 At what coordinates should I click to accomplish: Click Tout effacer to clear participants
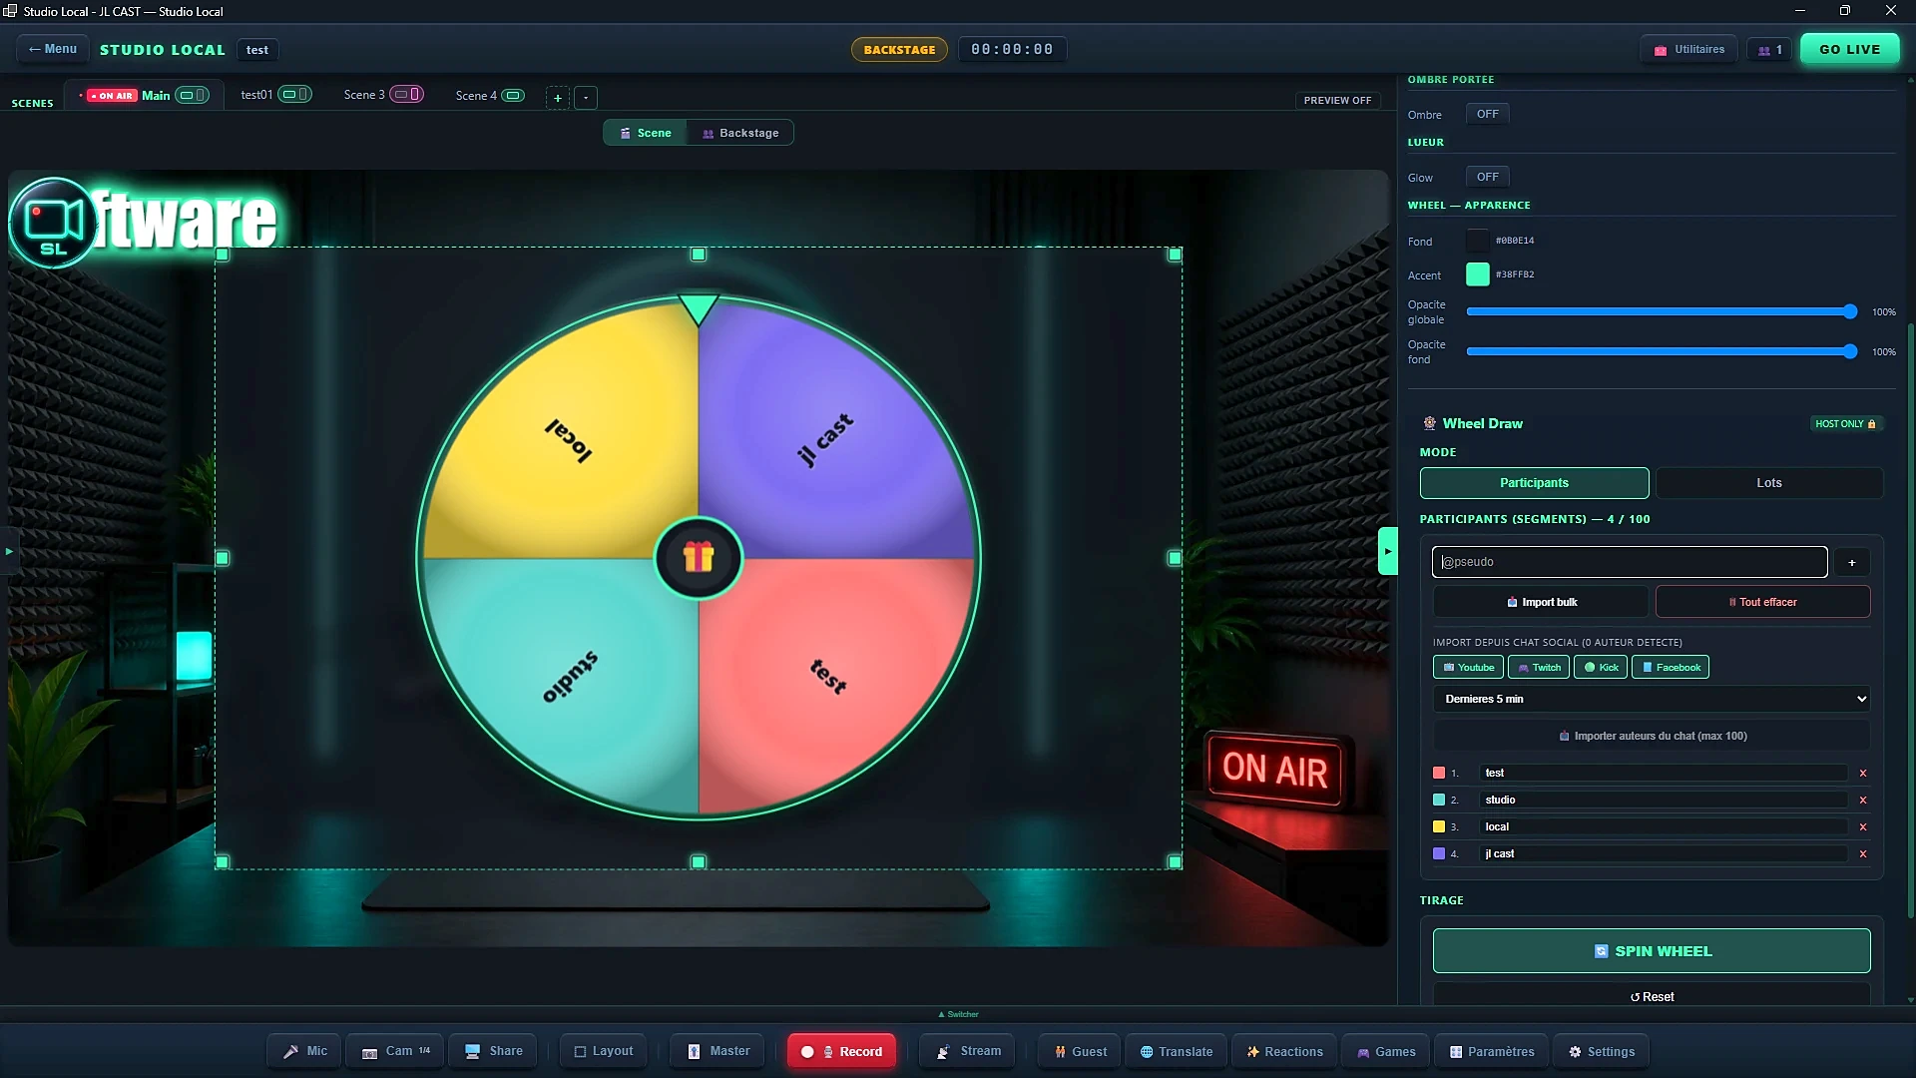[x=1762, y=602]
